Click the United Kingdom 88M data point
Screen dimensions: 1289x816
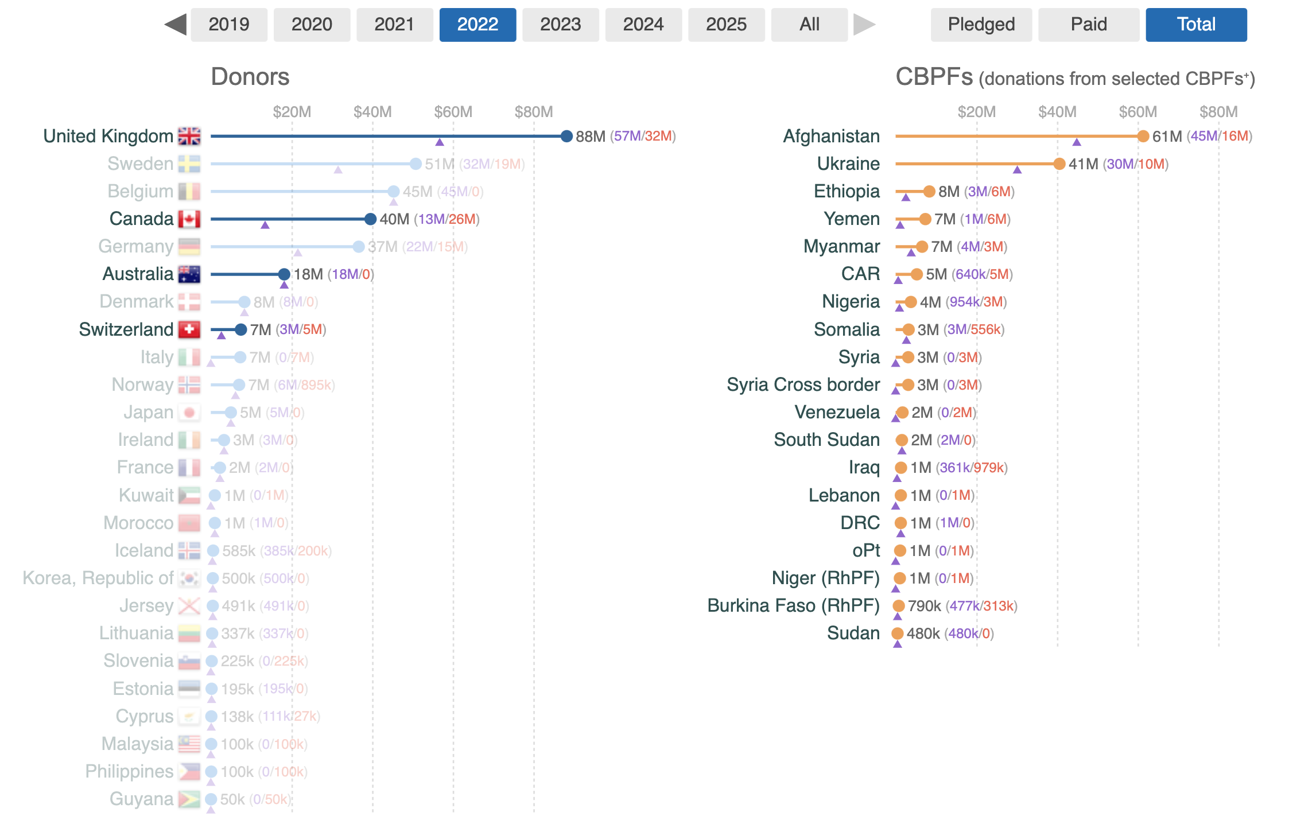click(566, 136)
